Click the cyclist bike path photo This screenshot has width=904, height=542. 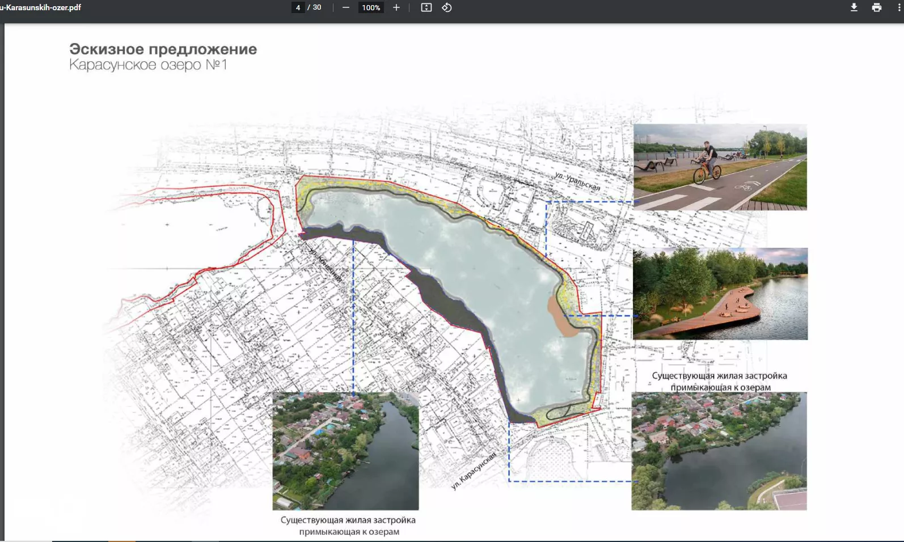point(720,167)
